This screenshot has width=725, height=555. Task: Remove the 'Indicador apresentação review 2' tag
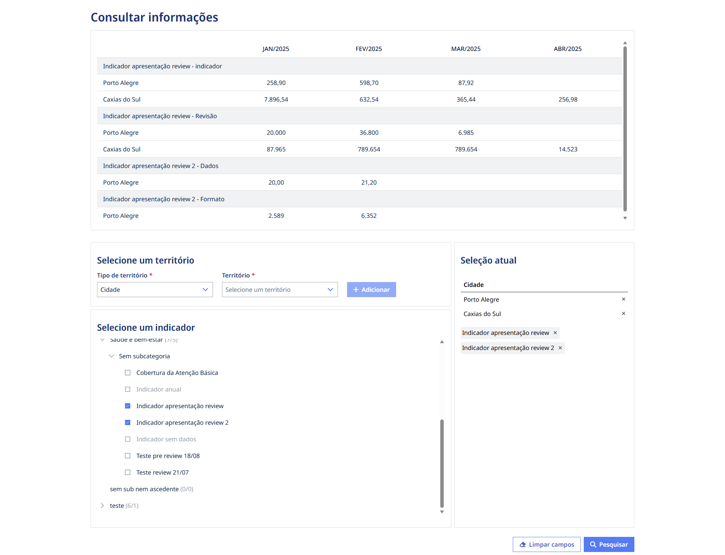(560, 348)
